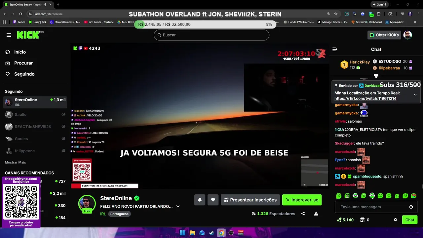Select REACTdoSHEVIII2K channel
This screenshot has height=238, width=423.
coord(35,127)
